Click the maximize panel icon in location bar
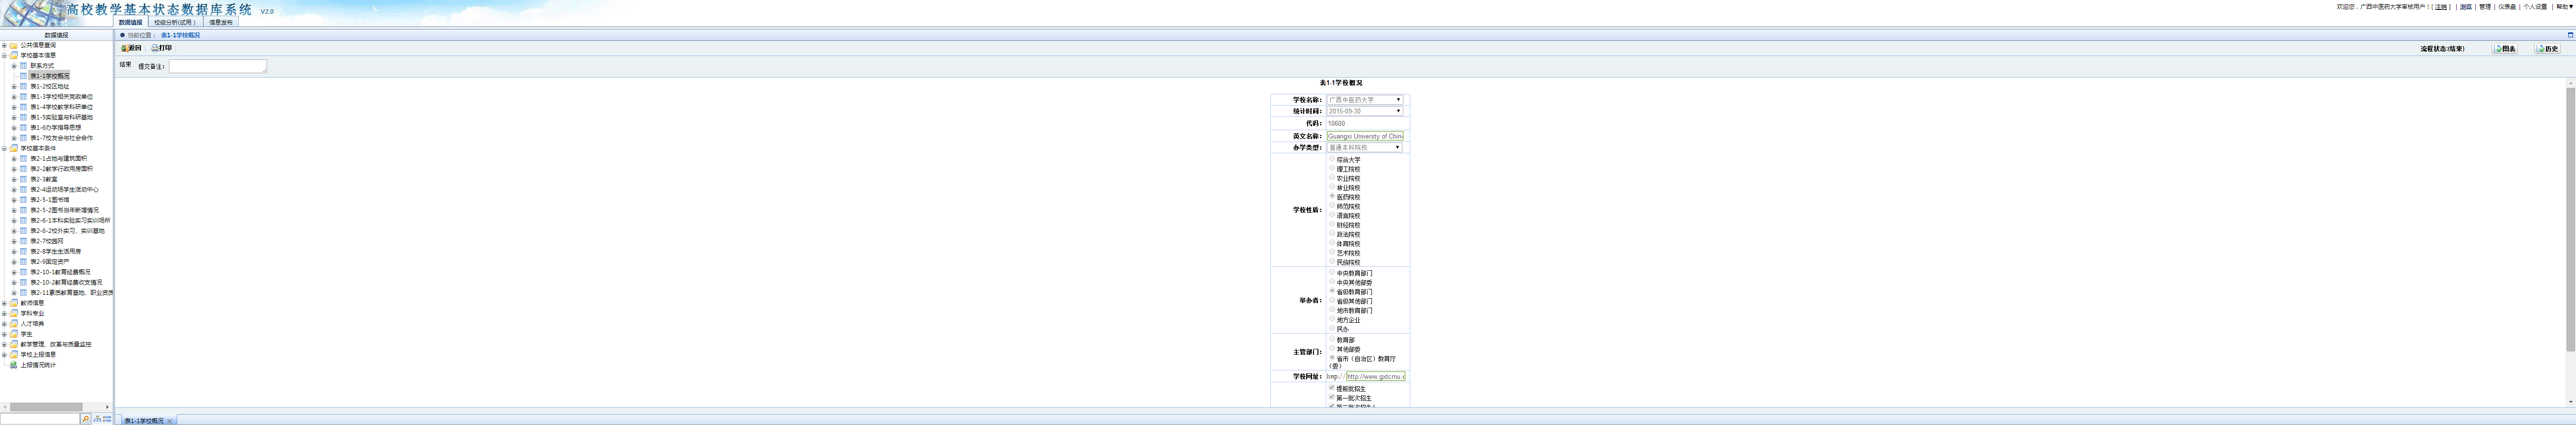 [x=2569, y=35]
